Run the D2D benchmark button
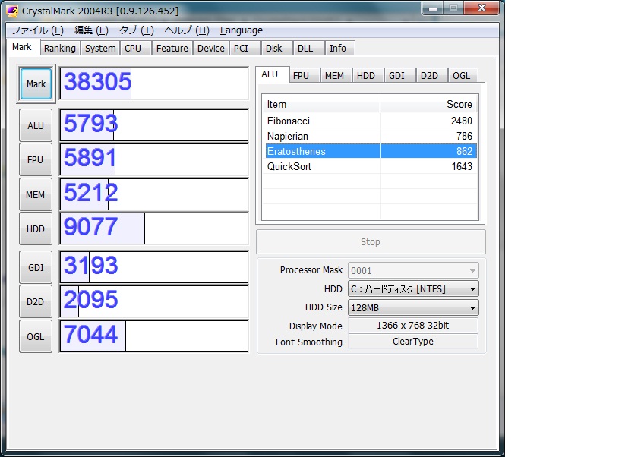The width and height of the screenshot is (622, 457). 36,301
